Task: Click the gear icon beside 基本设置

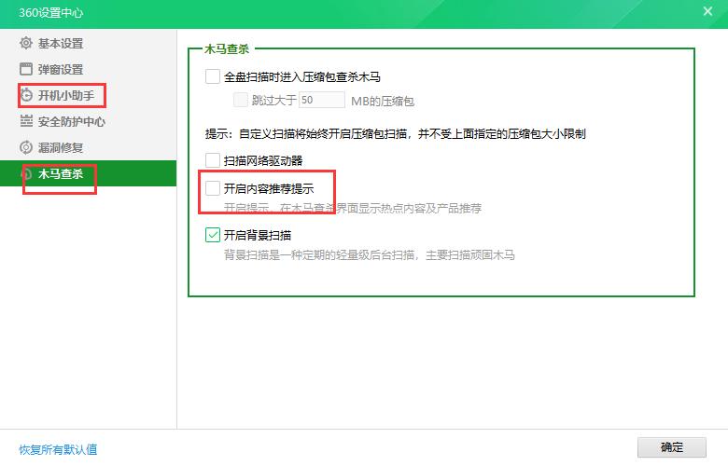Action: point(26,43)
